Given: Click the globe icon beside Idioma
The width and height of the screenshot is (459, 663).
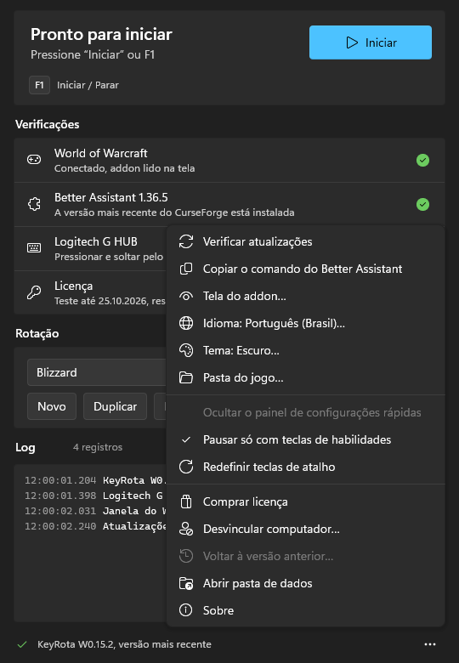Looking at the screenshot, I should pos(186,324).
